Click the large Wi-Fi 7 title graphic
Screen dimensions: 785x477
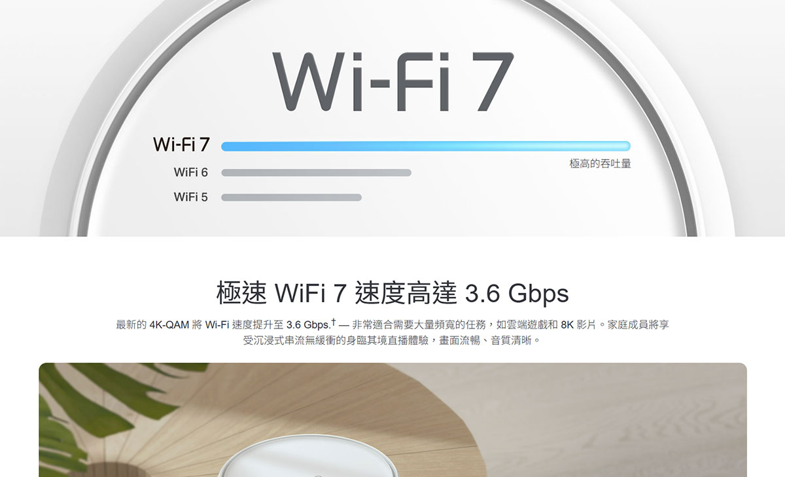(393, 82)
